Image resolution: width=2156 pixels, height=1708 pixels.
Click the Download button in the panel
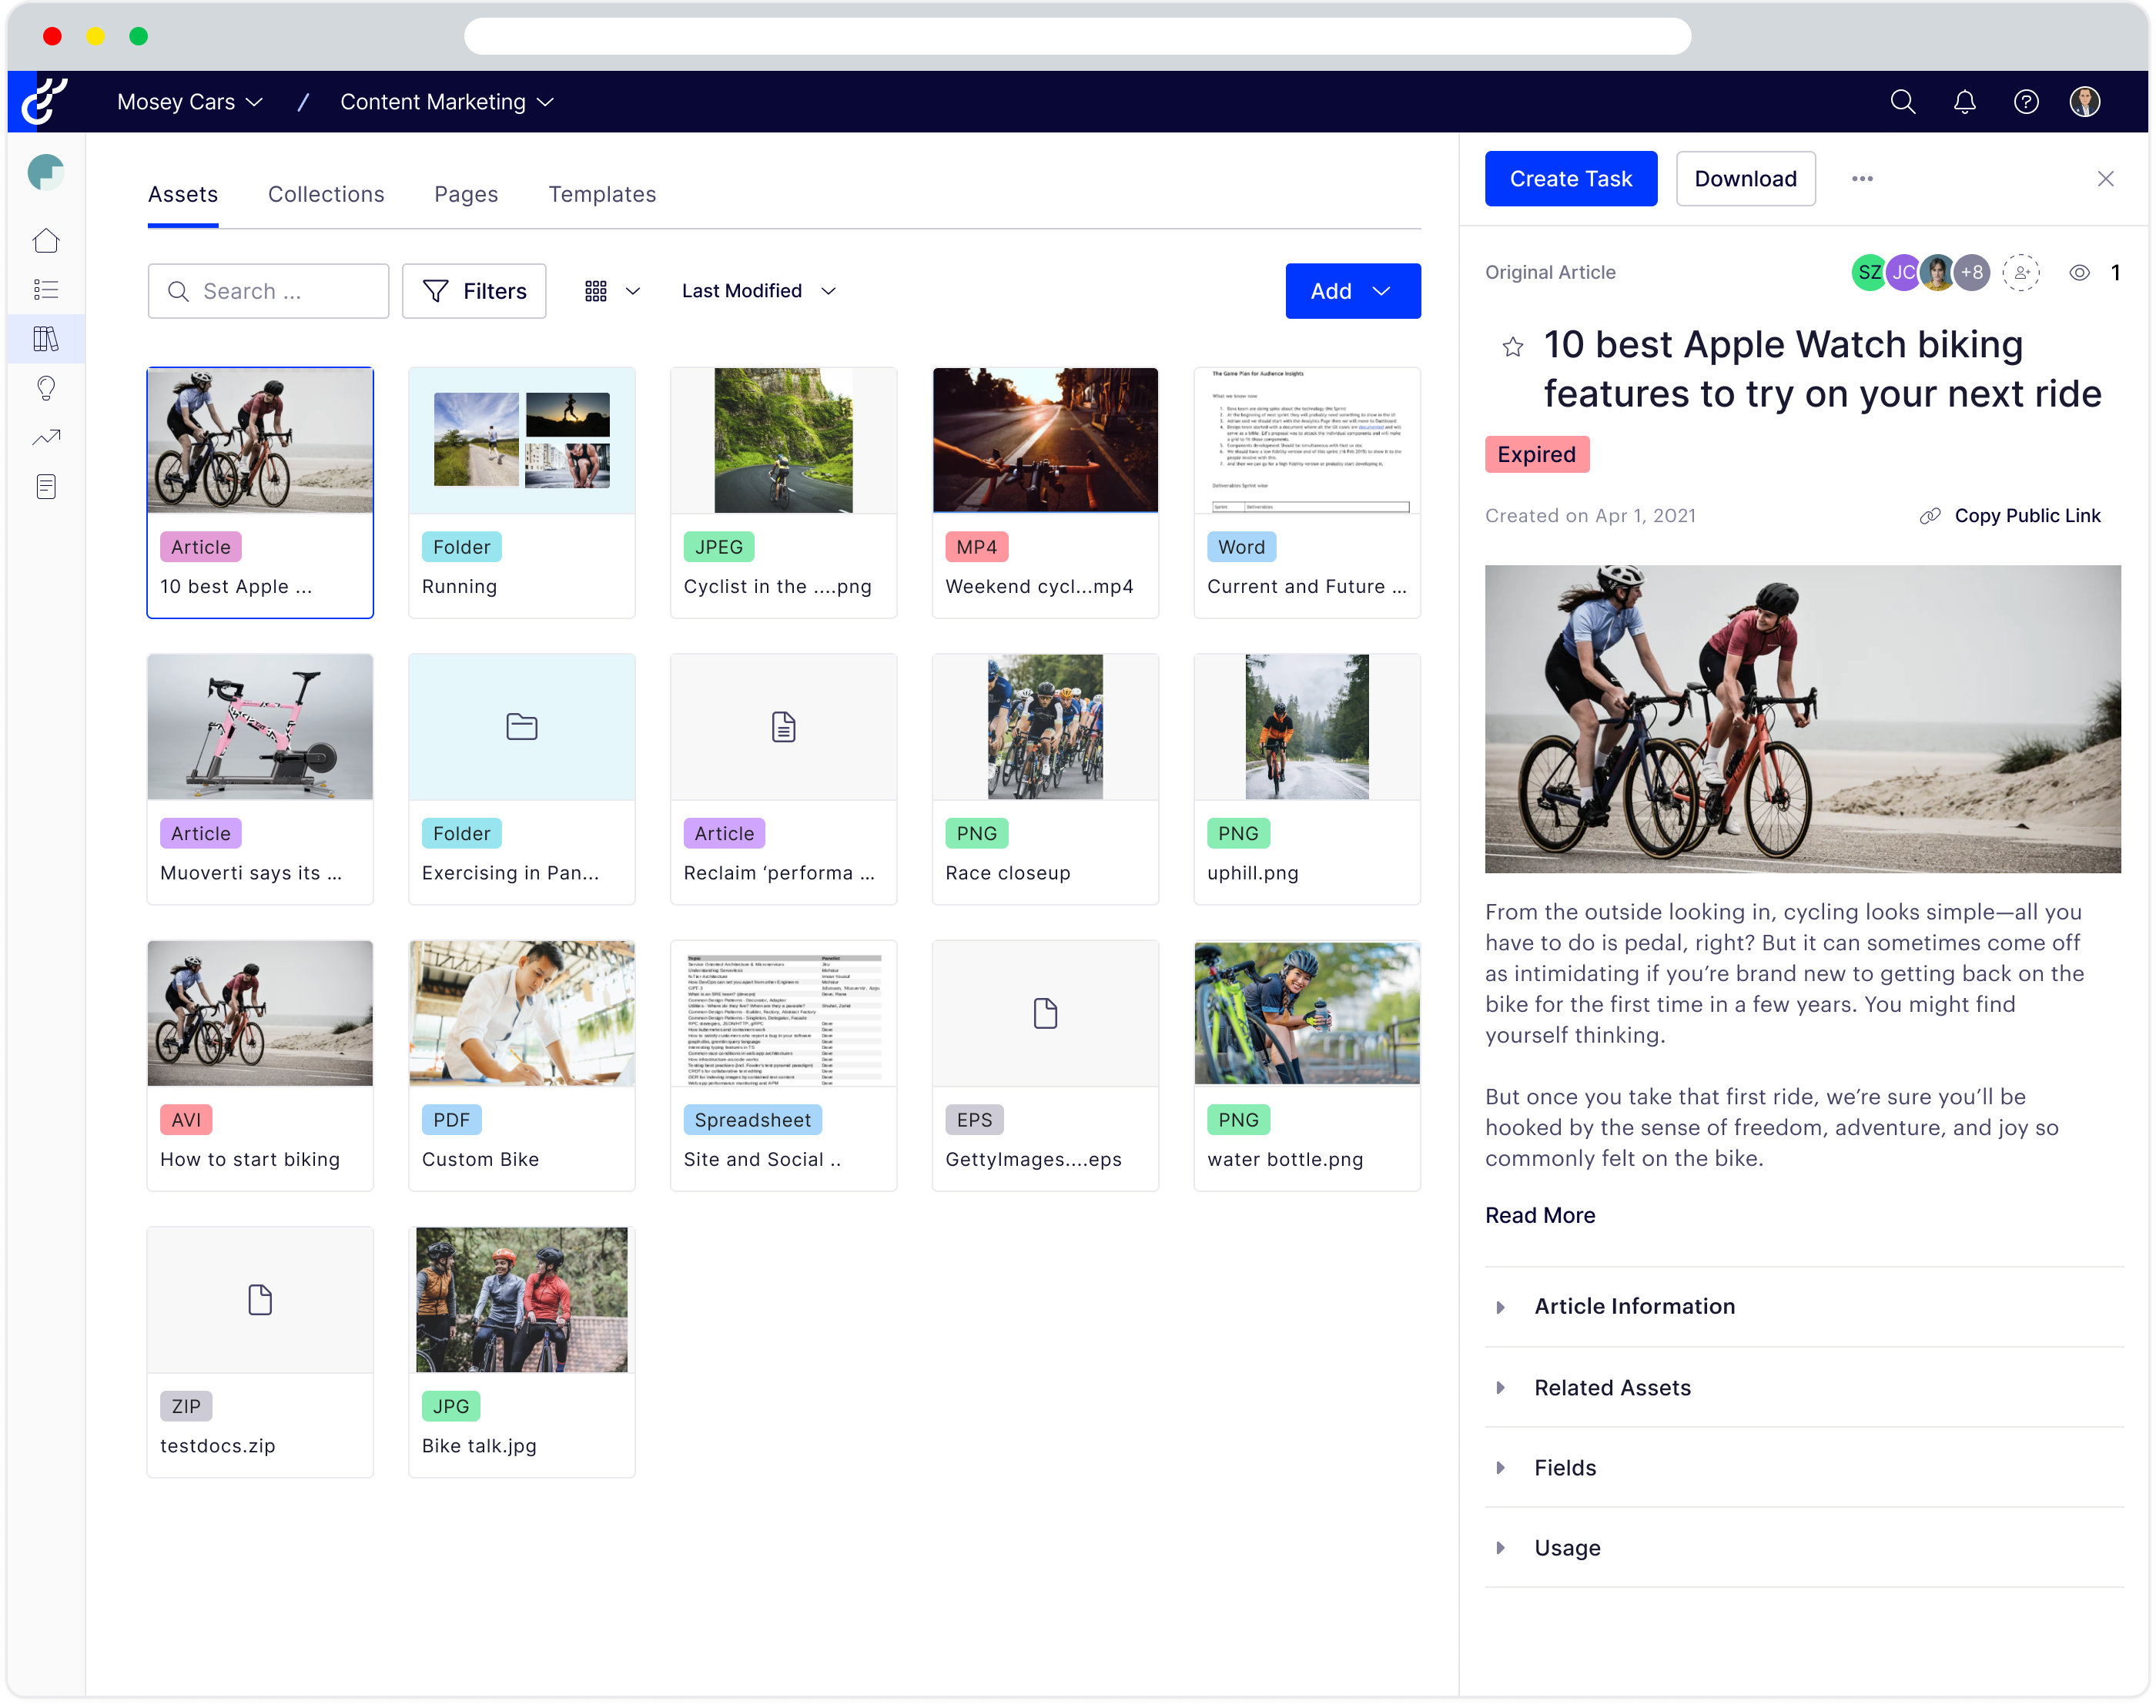(1745, 179)
